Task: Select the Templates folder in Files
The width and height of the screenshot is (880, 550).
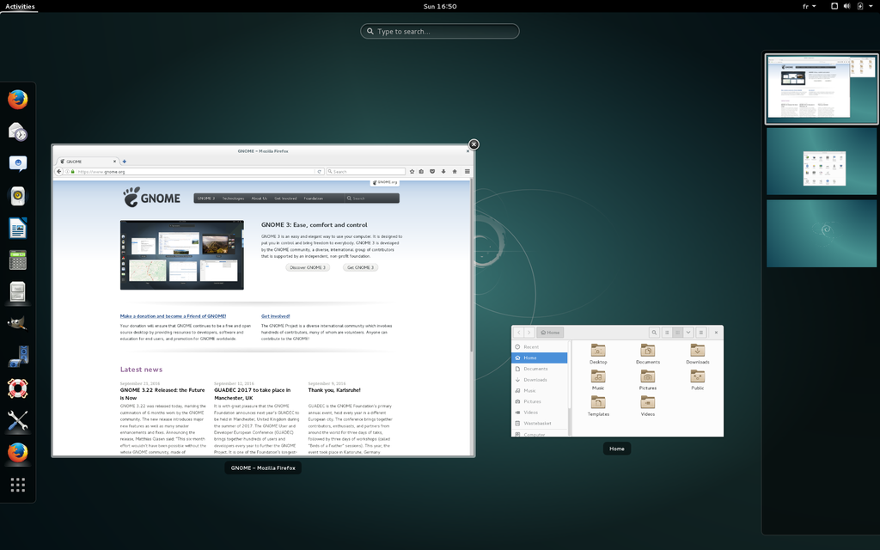Action: click(x=598, y=406)
